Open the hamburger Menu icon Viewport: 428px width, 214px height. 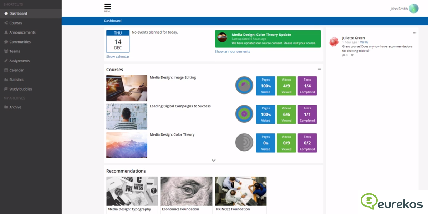(x=107, y=7)
